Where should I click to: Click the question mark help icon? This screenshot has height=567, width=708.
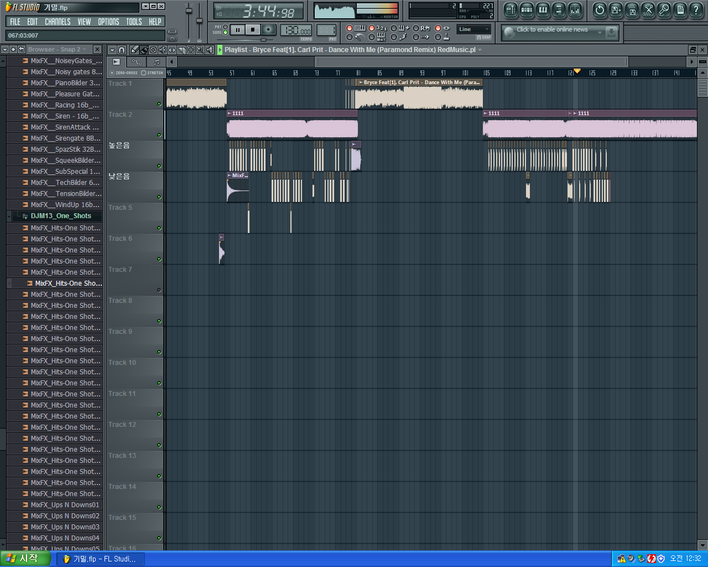[x=696, y=10]
